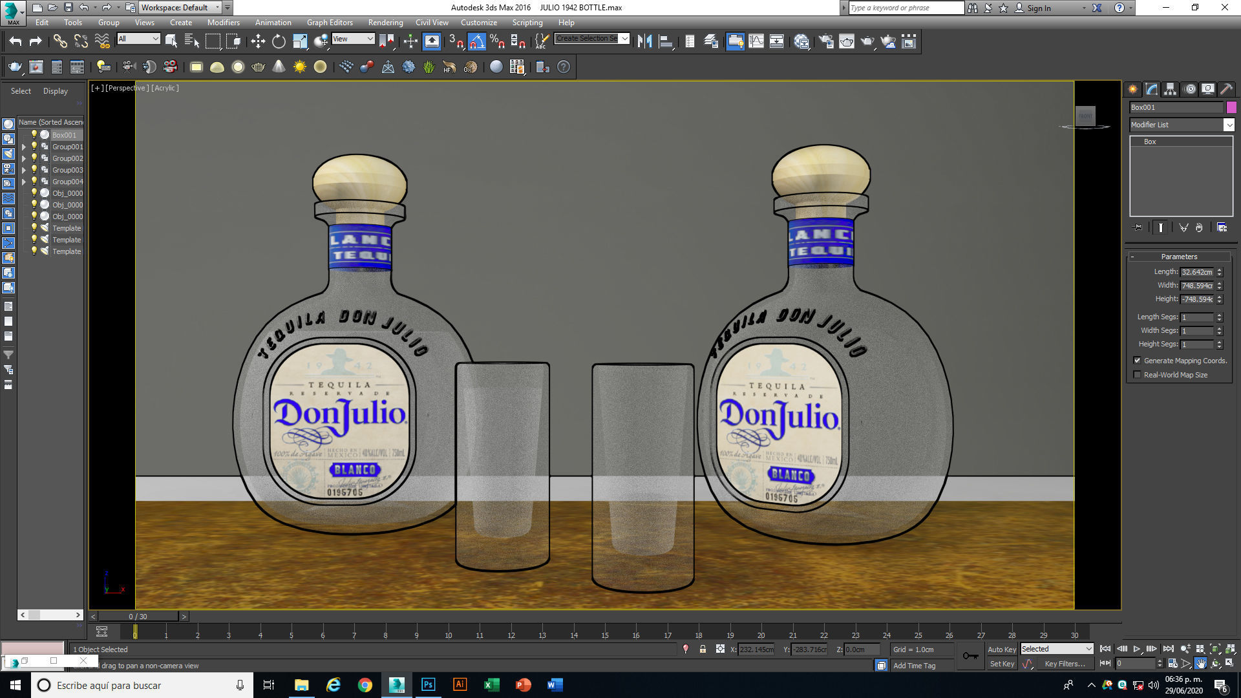
Task: Click the Key Filters button
Action: tap(1065, 664)
